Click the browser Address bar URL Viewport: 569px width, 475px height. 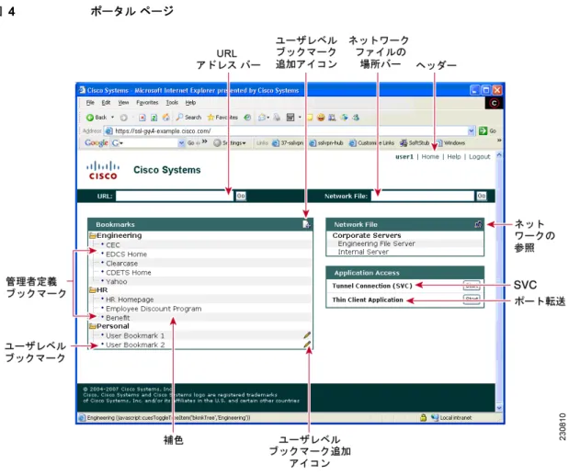click(x=163, y=130)
